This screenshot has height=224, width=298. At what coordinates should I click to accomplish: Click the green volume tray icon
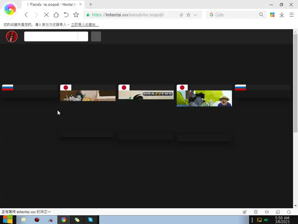[x=266, y=220]
